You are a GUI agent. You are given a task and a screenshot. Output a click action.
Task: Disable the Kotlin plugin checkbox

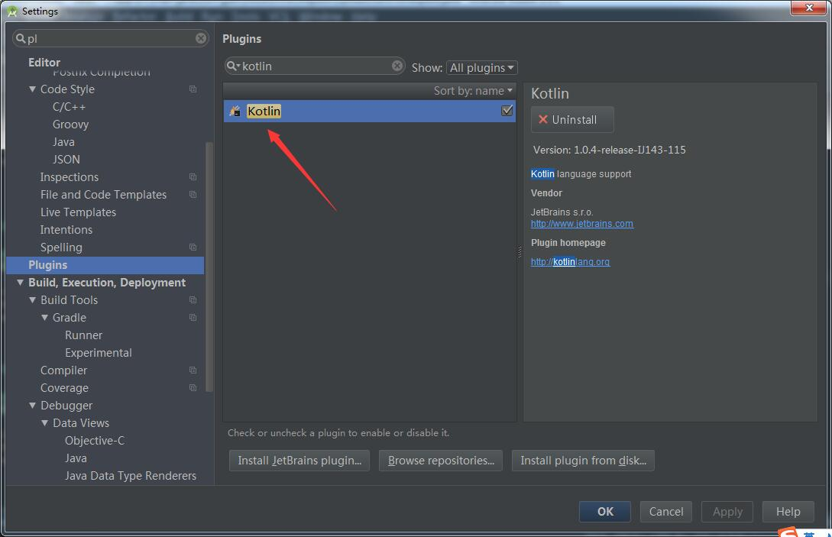507,110
